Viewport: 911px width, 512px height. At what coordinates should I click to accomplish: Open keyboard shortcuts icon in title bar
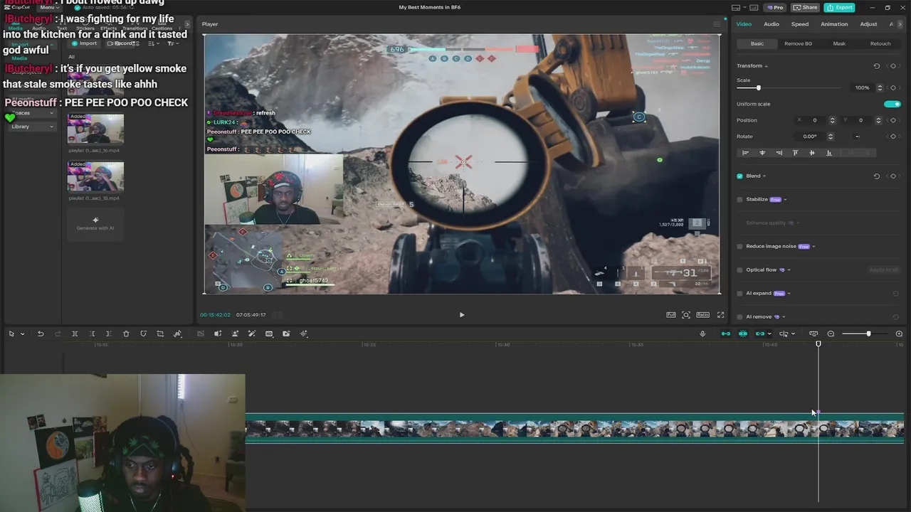(x=753, y=7)
